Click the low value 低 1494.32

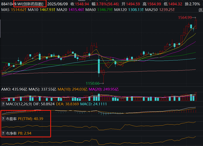click(173, 4)
